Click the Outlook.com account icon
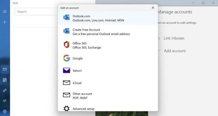This screenshot has width=218, height=116. (x=66, y=18)
